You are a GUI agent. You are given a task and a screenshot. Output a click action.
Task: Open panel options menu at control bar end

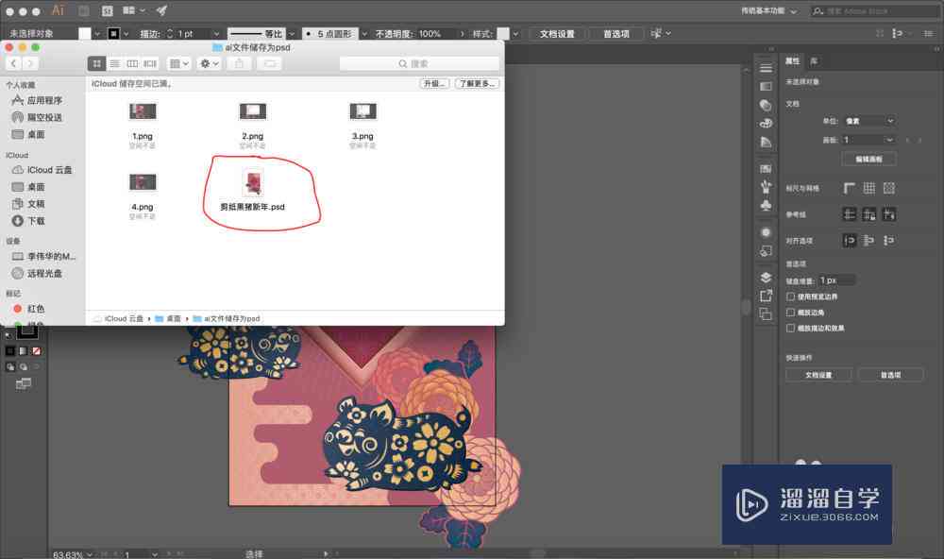pyautogui.click(x=928, y=34)
